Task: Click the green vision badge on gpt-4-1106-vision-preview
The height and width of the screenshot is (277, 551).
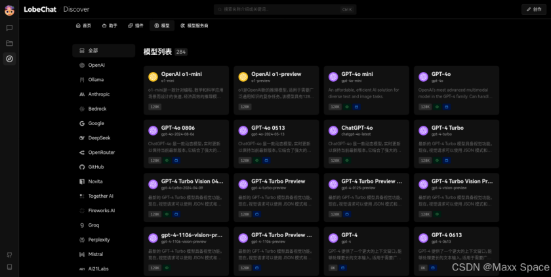Action: pyautogui.click(x=167, y=268)
